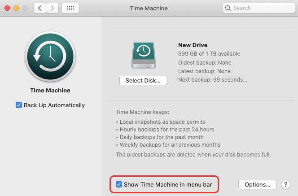The width and height of the screenshot is (298, 196).
Task: Minimize the window with the yellow button
Action: (x=16, y=8)
